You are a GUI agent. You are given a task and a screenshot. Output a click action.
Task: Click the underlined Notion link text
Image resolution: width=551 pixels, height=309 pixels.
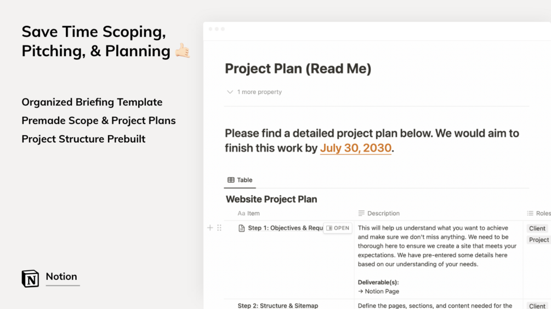pyautogui.click(x=61, y=277)
